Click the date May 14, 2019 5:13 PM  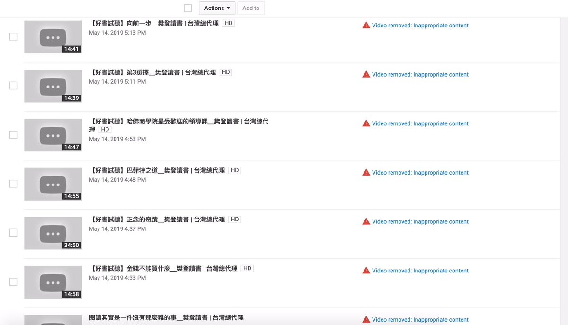pyautogui.click(x=117, y=33)
